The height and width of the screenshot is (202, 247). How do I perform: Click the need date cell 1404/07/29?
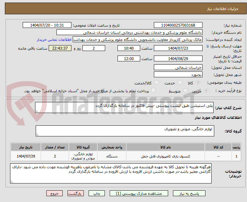pyautogui.click(x=26, y=156)
